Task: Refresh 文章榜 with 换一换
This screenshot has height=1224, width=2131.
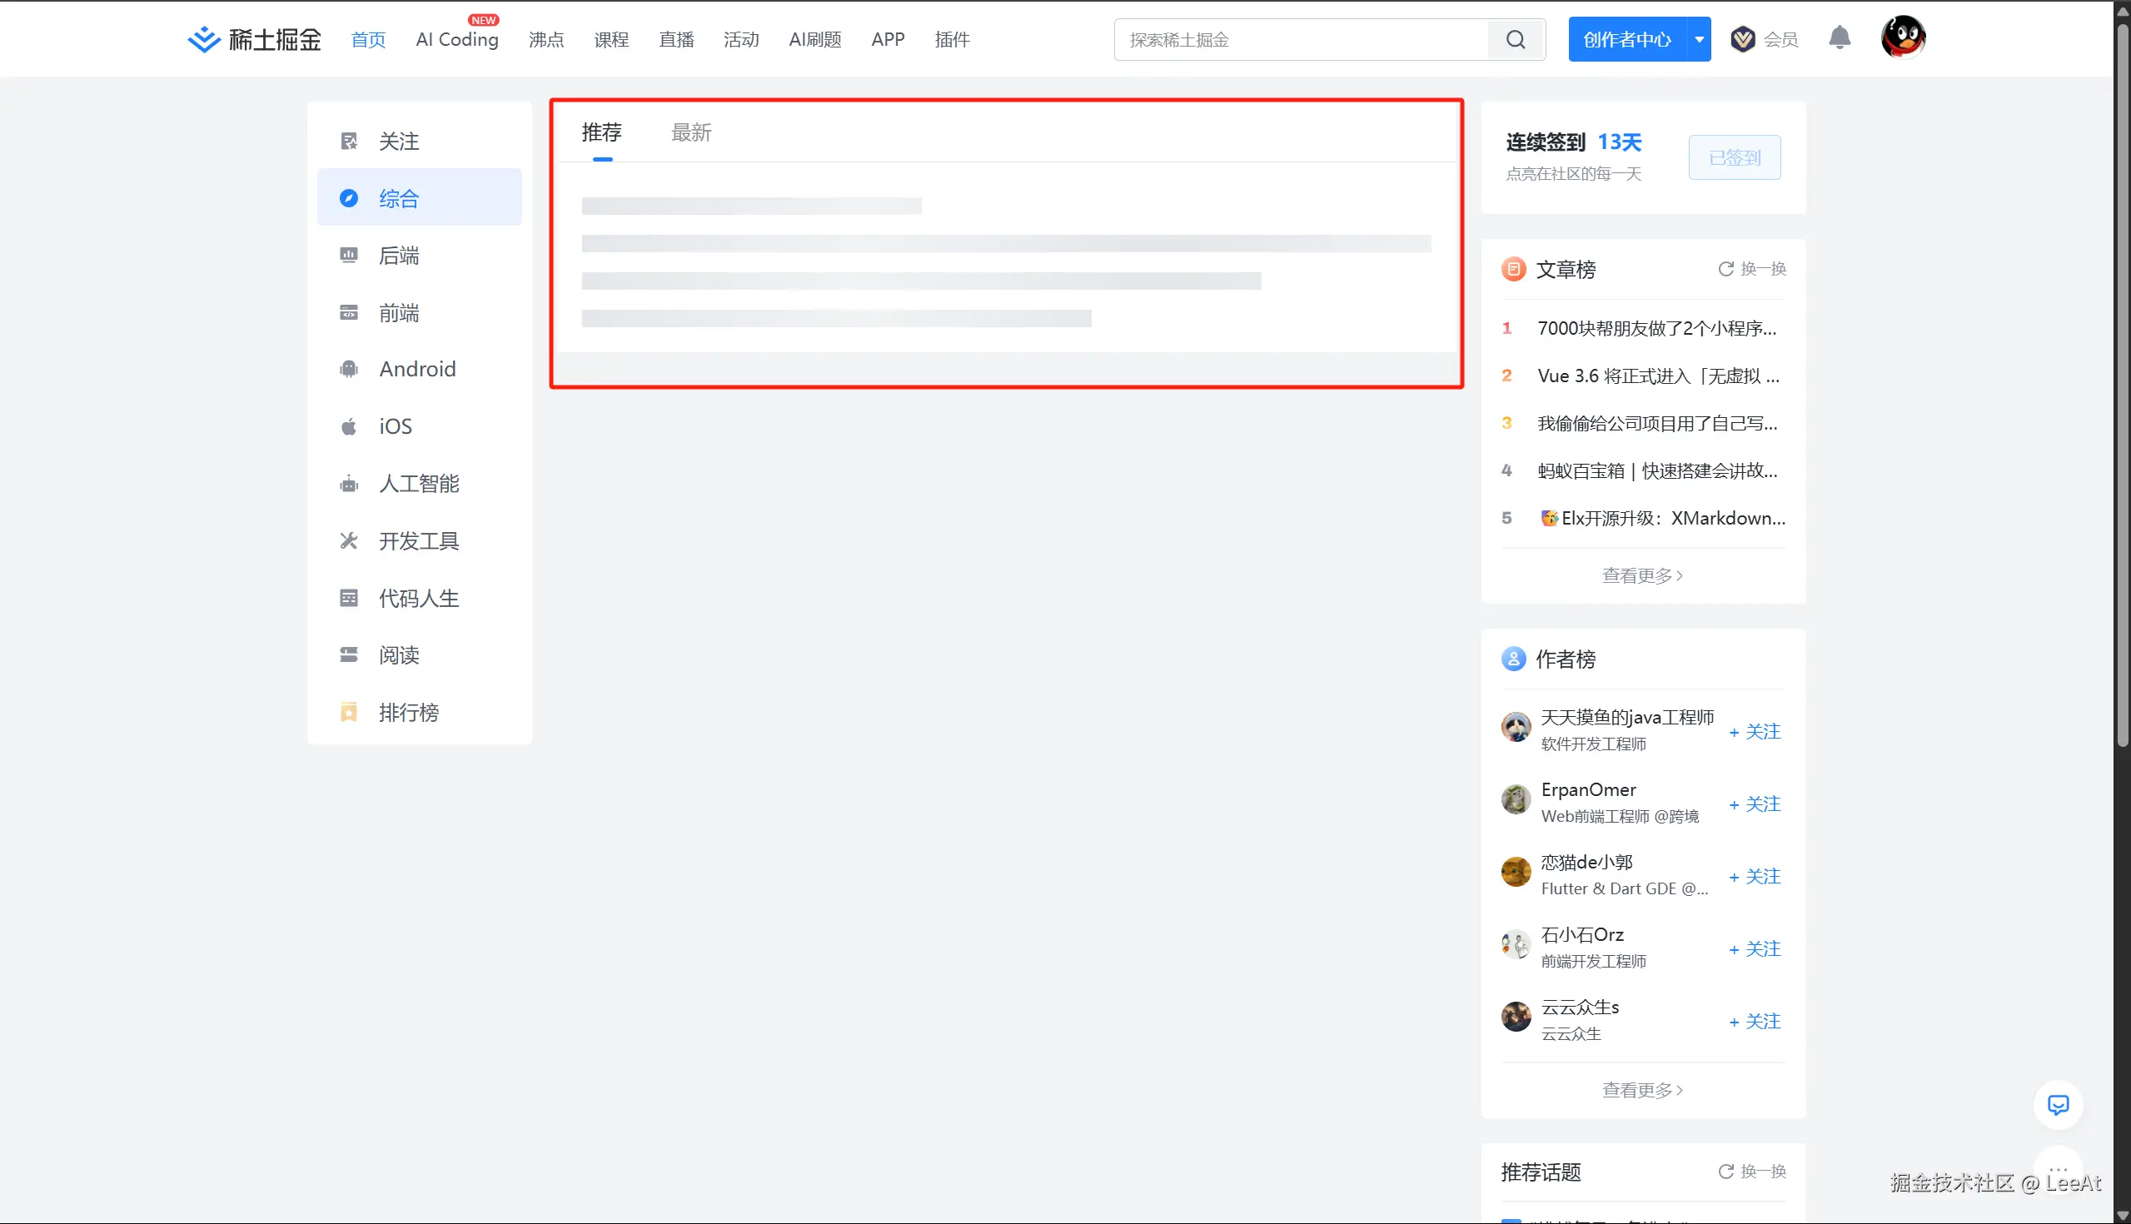Action: (1752, 269)
